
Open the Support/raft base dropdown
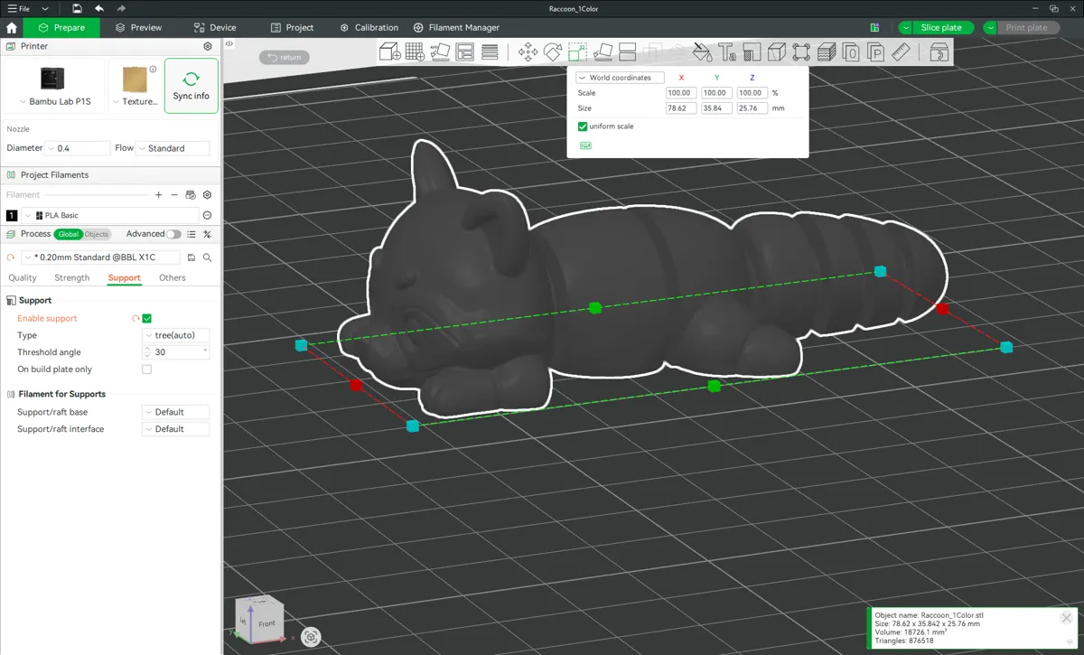176,412
